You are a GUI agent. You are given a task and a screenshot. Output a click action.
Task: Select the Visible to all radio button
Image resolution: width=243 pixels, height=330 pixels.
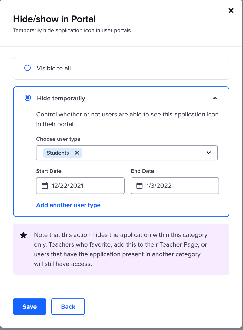[28, 68]
